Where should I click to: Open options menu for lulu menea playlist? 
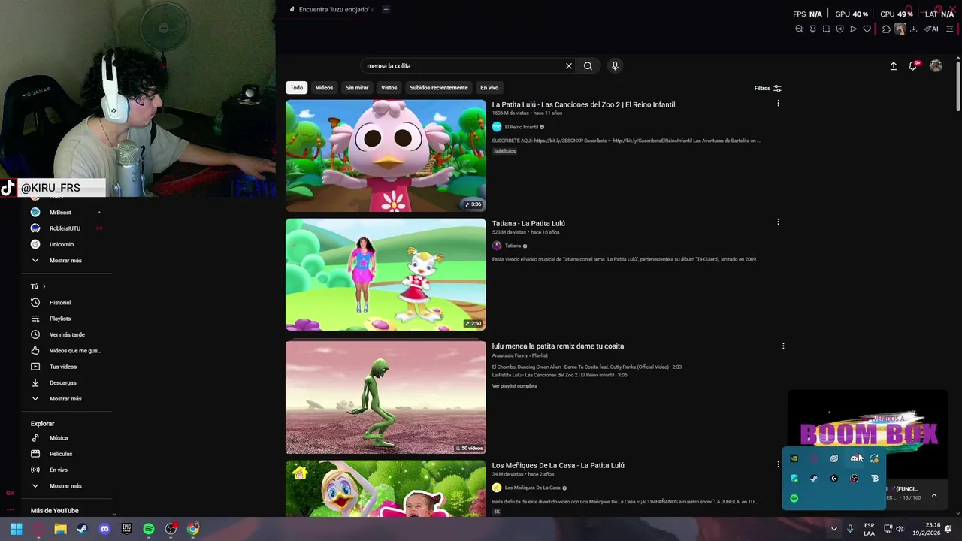pos(783,346)
